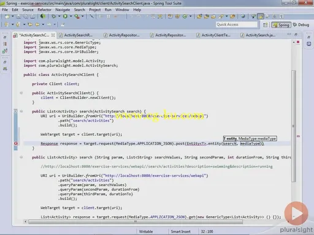Click the third icon in left sidebar
Viewport: 314px width, 235px height.
pos(5,51)
